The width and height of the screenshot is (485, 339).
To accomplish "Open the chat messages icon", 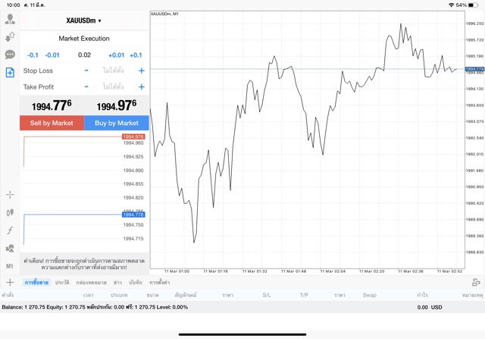I will tap(10, 55).
